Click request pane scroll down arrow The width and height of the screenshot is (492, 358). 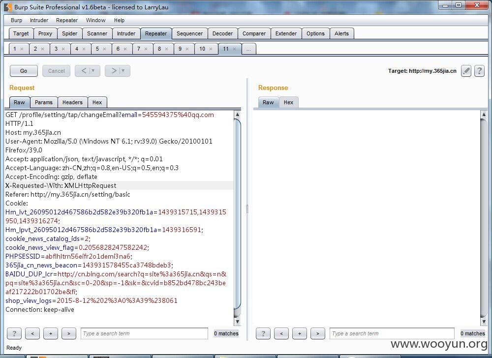(237, 322)
